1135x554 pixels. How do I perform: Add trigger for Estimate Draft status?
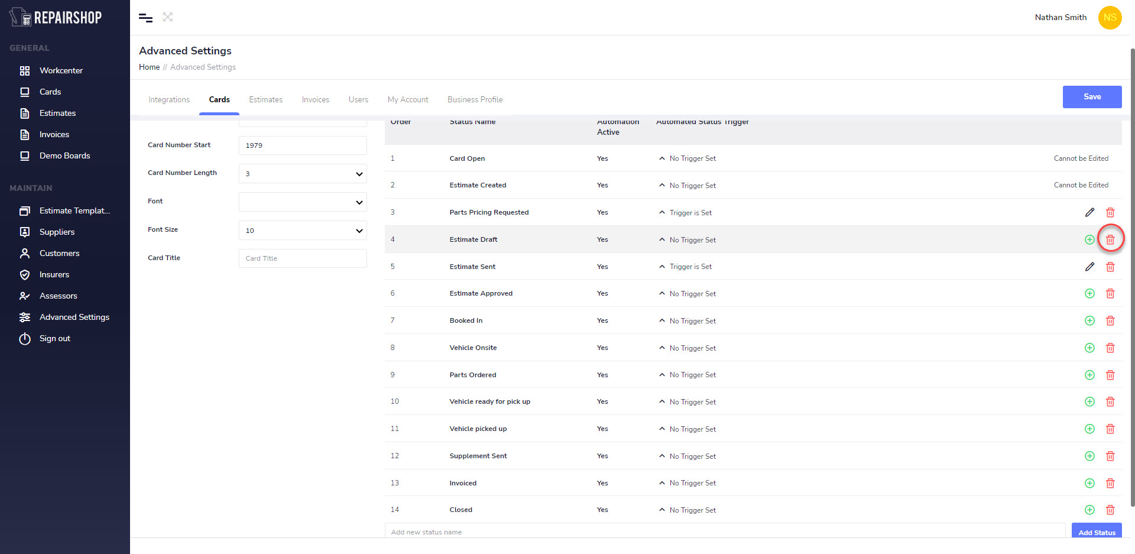point(1089,239)
